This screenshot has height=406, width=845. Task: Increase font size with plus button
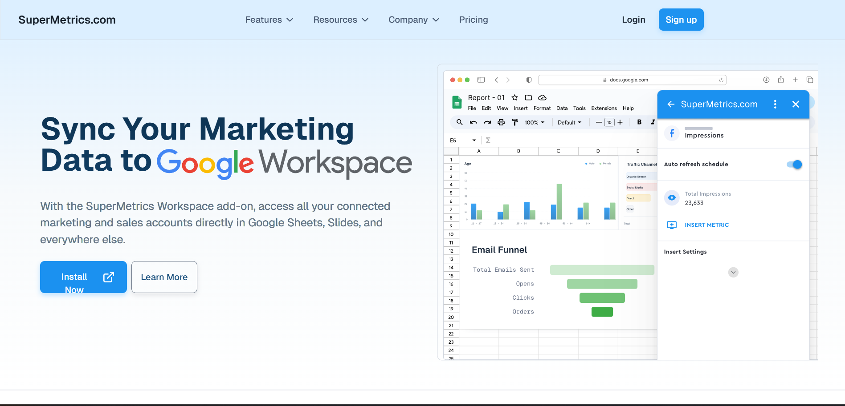click(620, 122)
